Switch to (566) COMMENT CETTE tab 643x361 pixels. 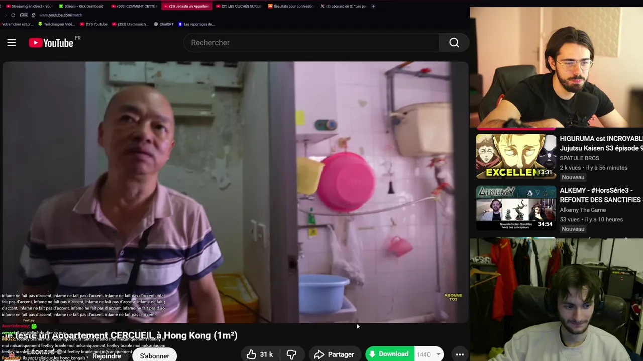click(x=134, y=6)
